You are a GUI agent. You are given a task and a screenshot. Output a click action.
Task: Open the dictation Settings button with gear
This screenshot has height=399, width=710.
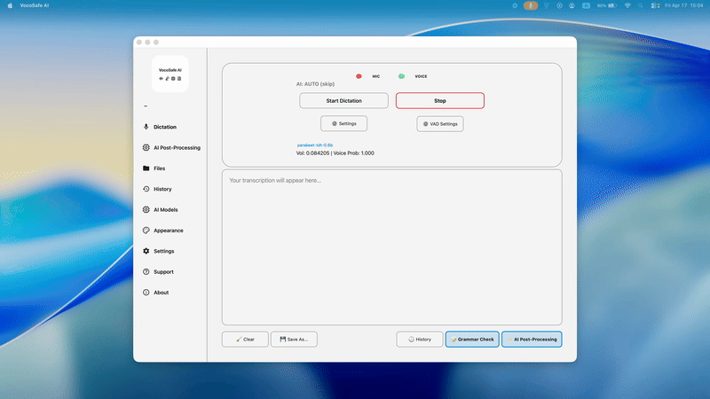pyautogui.click(x=343, y=123)
